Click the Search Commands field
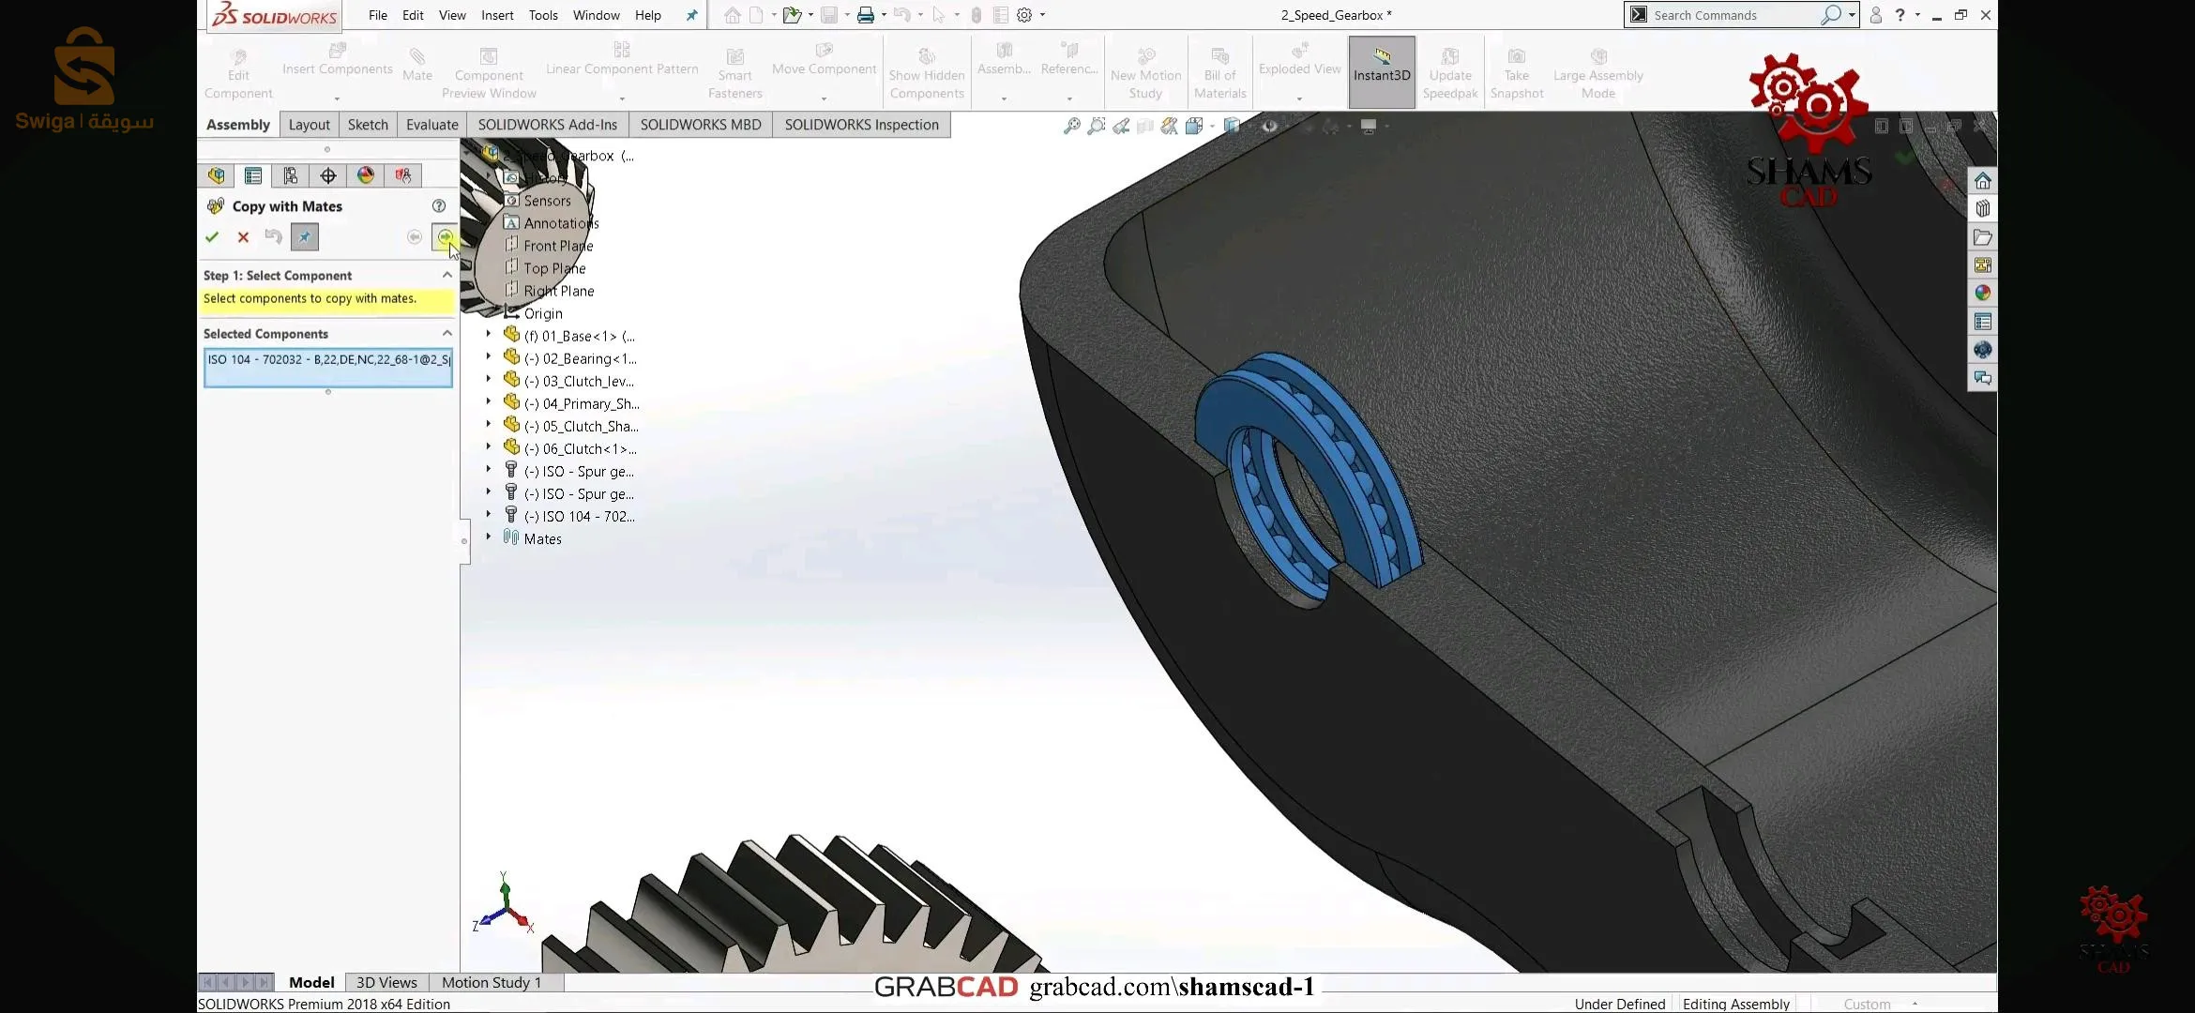2195x1013 pixels. point(1735,14)
